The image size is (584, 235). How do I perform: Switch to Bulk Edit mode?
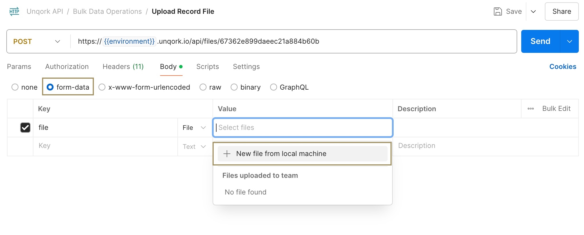(x=556, y=109)
